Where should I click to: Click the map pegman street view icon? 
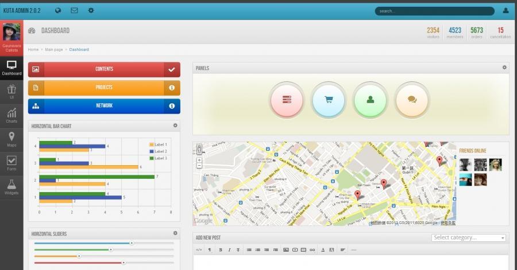[x=199, y=148]
